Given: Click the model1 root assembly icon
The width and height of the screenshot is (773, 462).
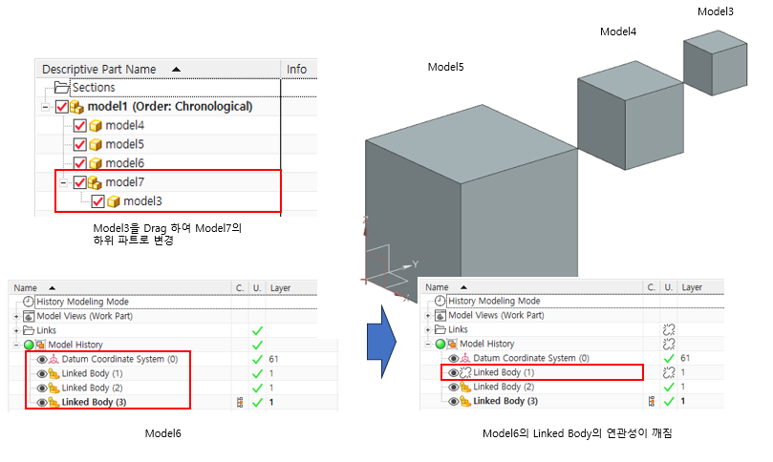Looking at the screenshot, I should point(77,107).
